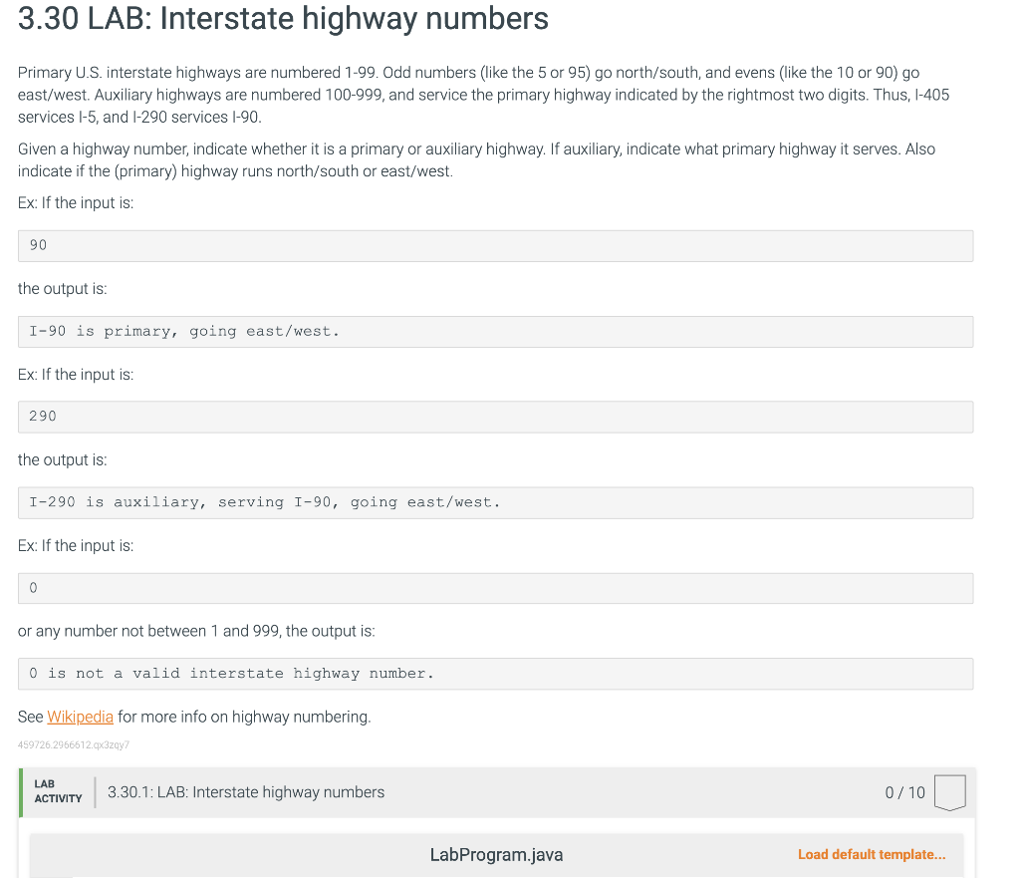Select the output box for I-290 auxiliary
1020x878 pixels.
[x=495, y=502]
